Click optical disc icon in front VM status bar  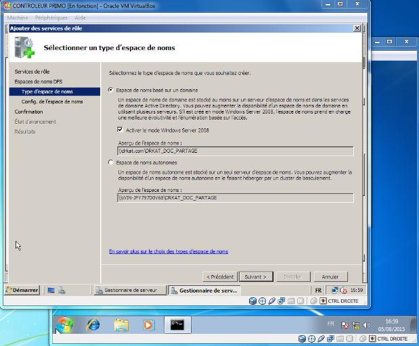pos(263,301)
